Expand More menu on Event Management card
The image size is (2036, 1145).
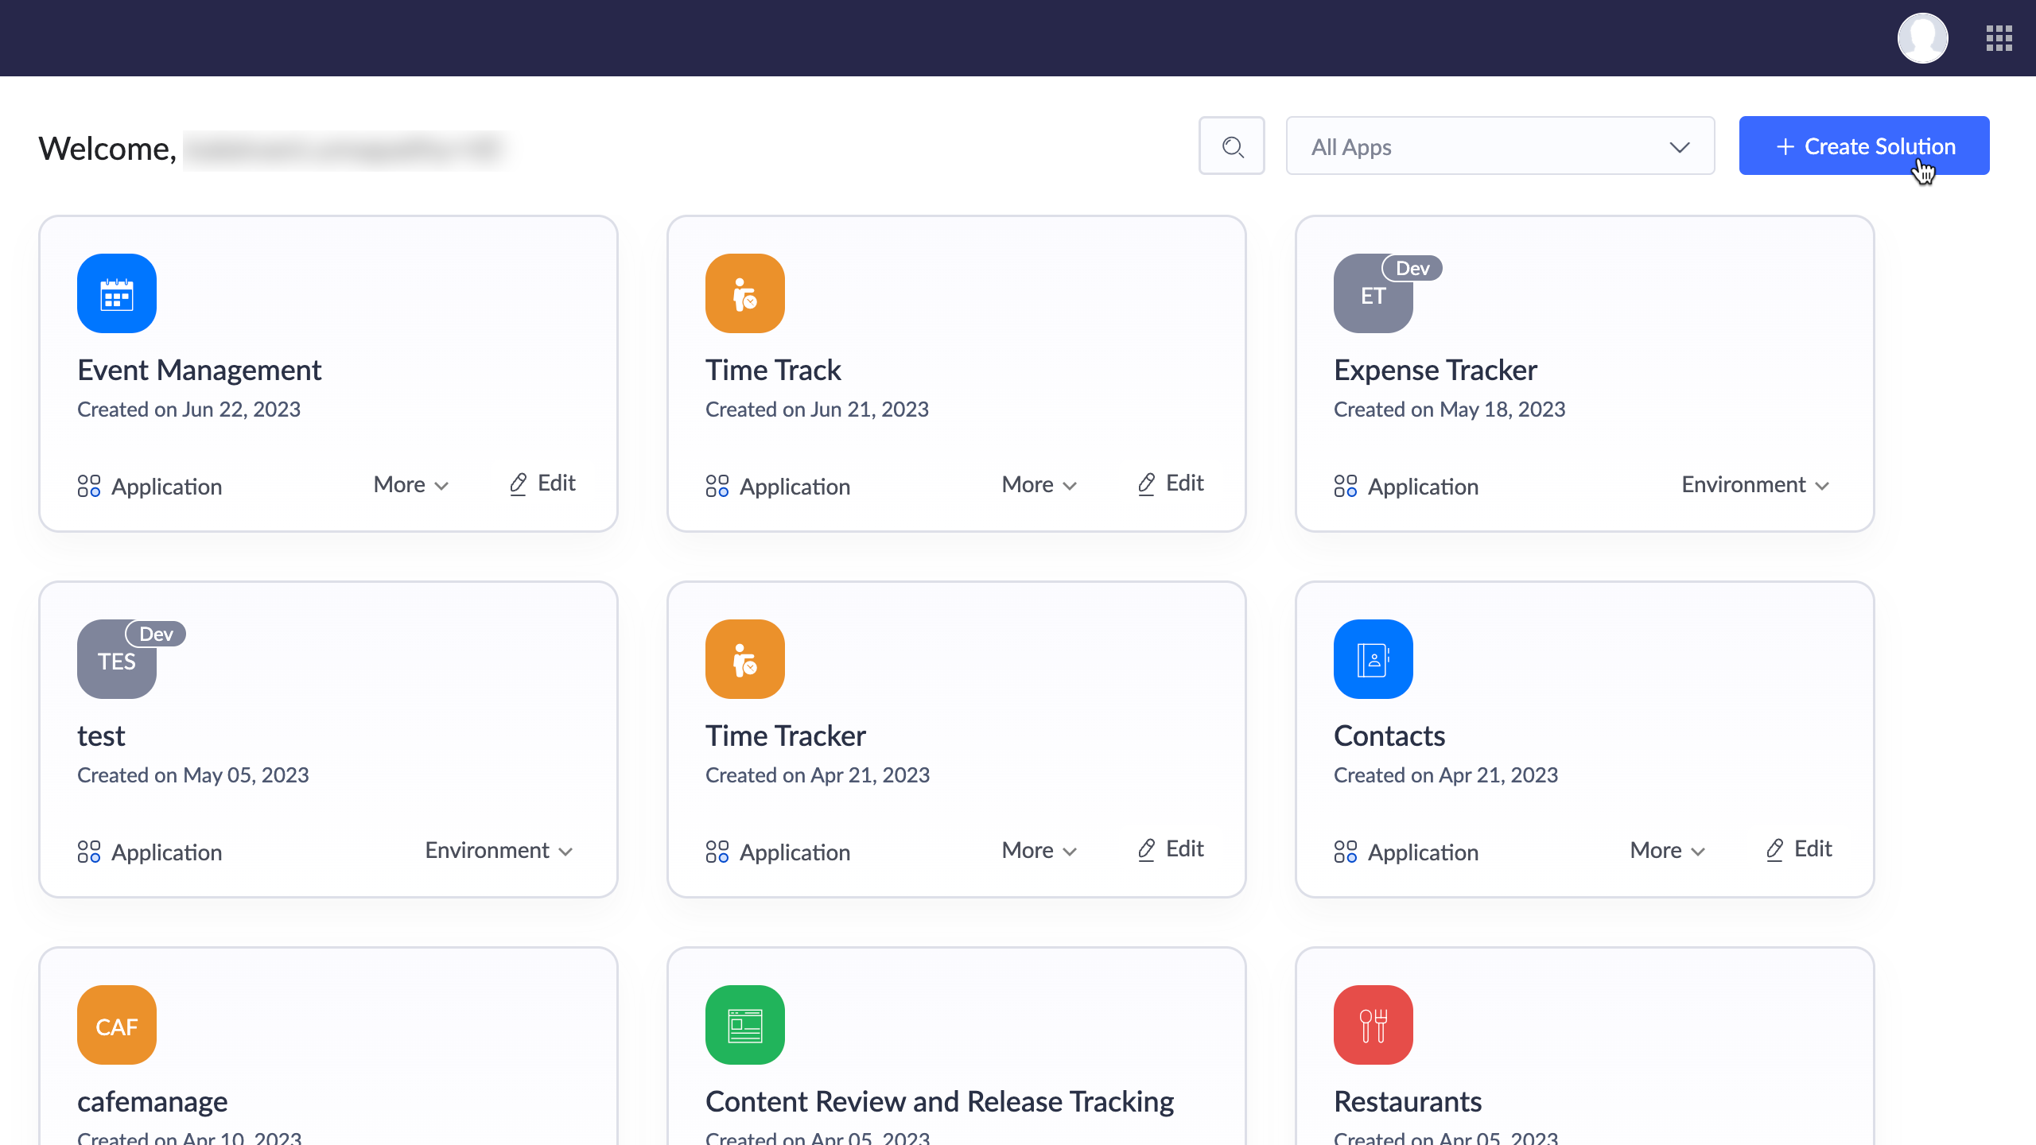click(411, 485)
